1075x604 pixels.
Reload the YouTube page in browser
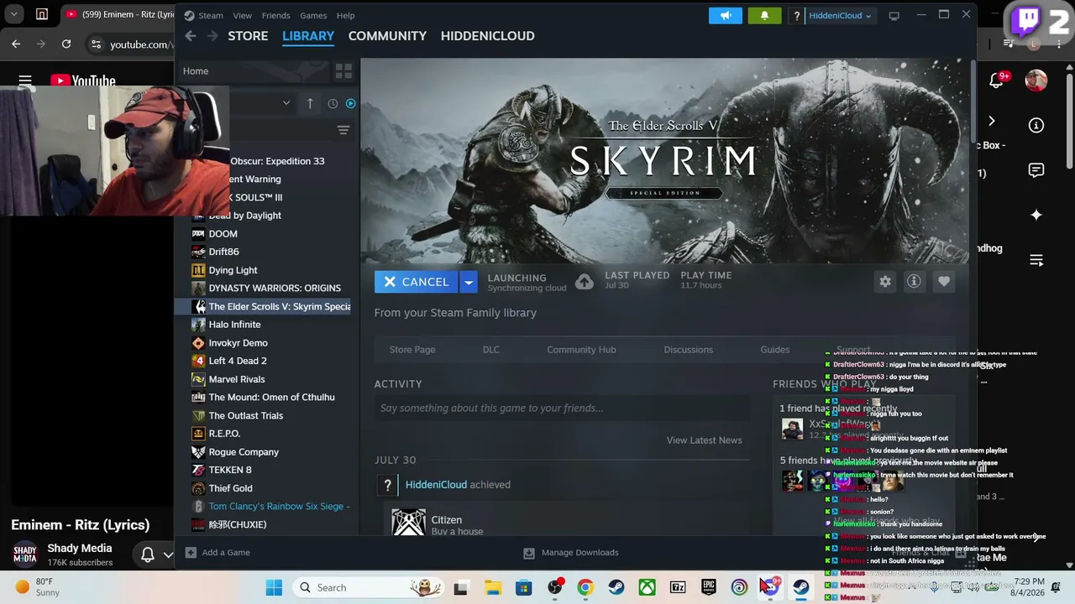[x=66, y=44]
